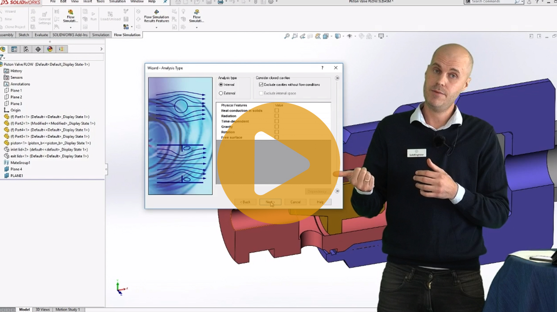Click the Print icon in title bar
The image size is (557, 312).
220,2
